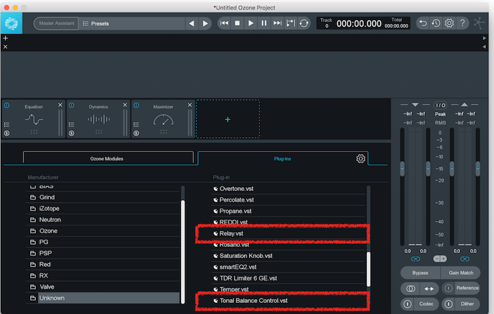Remove track with X icon below plus
Image resolution: width=494 pixels, height=314 pixels.
pyautogui.click(x=6, y=47)
